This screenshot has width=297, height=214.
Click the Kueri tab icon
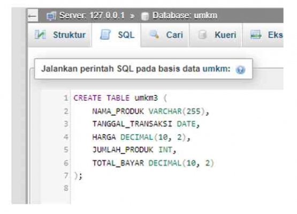[202, 35]
